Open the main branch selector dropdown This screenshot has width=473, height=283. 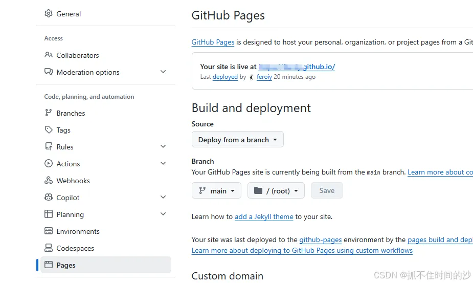217,190
